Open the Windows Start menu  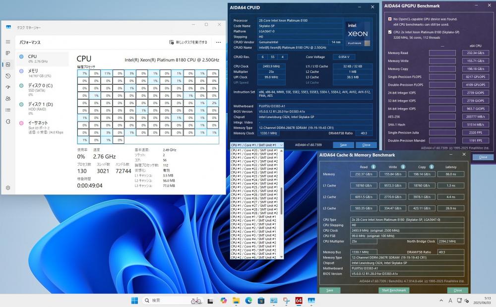pyautogui.click(x=134, y=301)
